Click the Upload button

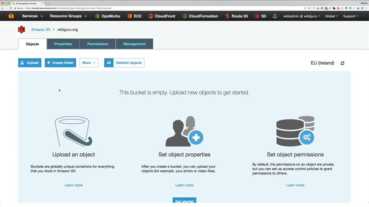[30, 63]
